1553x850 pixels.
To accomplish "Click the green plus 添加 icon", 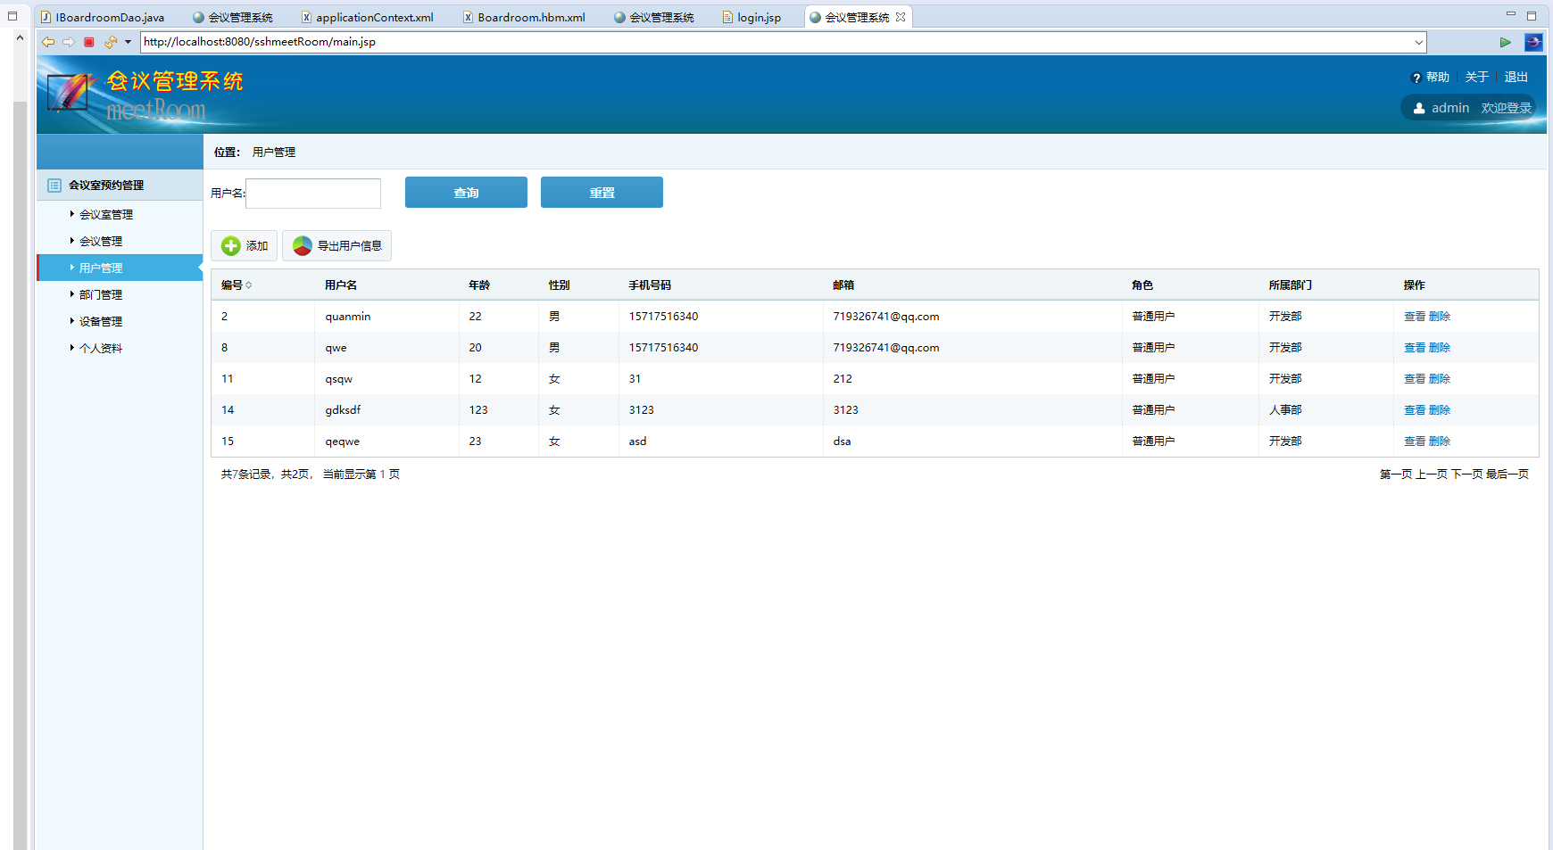I will (231, 246).
